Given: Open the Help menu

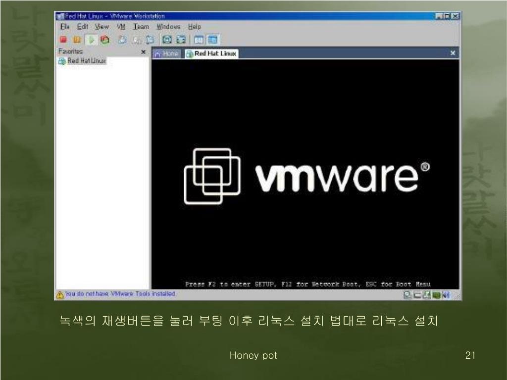Looking at the screenshot, I should pyautogui.click(x=194, y=27).
